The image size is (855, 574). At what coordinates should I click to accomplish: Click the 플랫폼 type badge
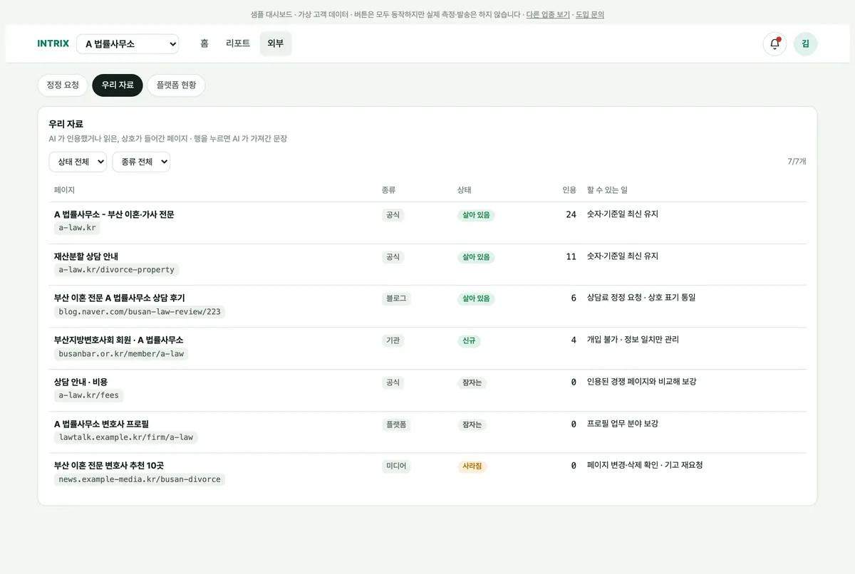pos(396,424)
